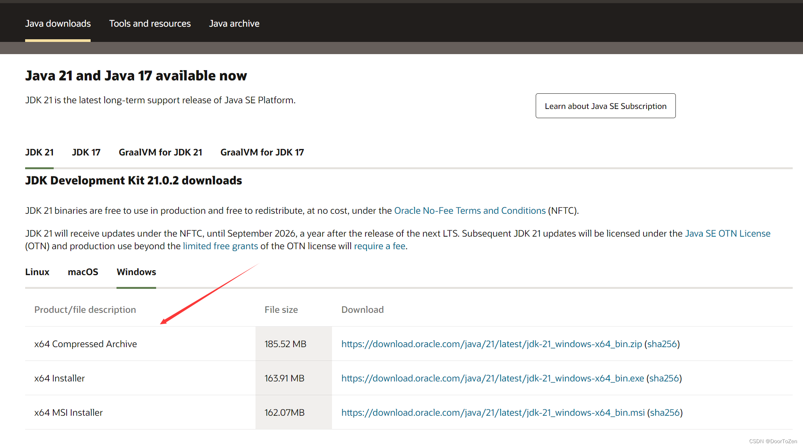Open sha256 checksum for MSI installer
This screenshot has height=447, width=803.
coord(664,413)
